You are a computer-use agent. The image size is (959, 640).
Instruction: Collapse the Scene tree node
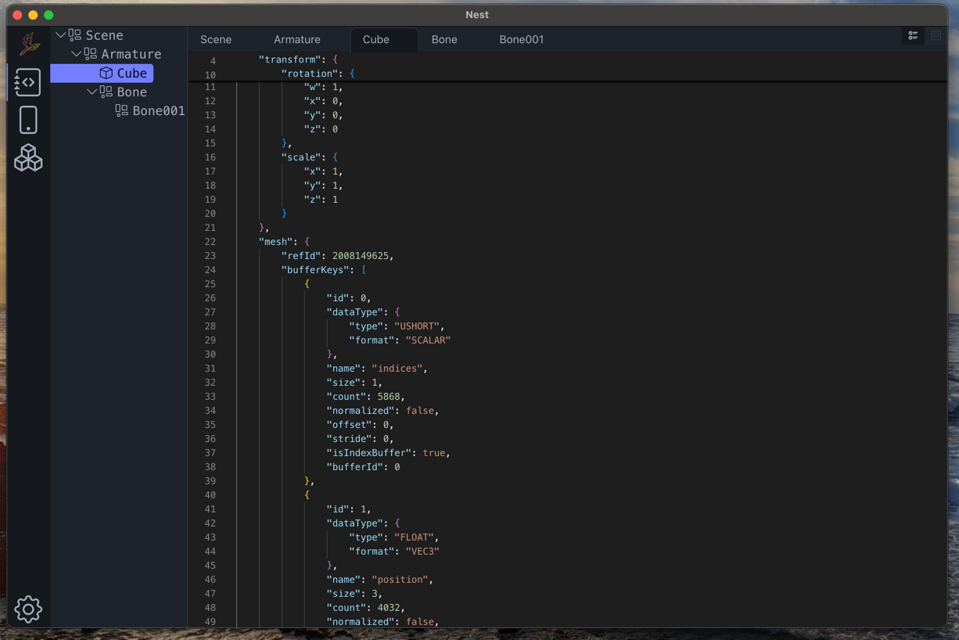point(60,35)
